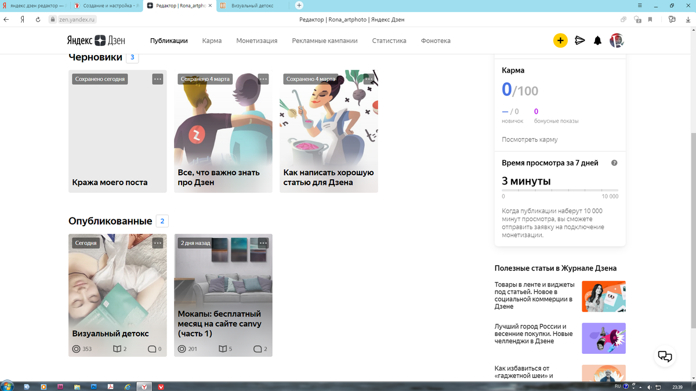Open options menu on 'Все, что важно знать про Дзен' draft
Viewport: 696px width, 391px height.
[x=263, y=79]
